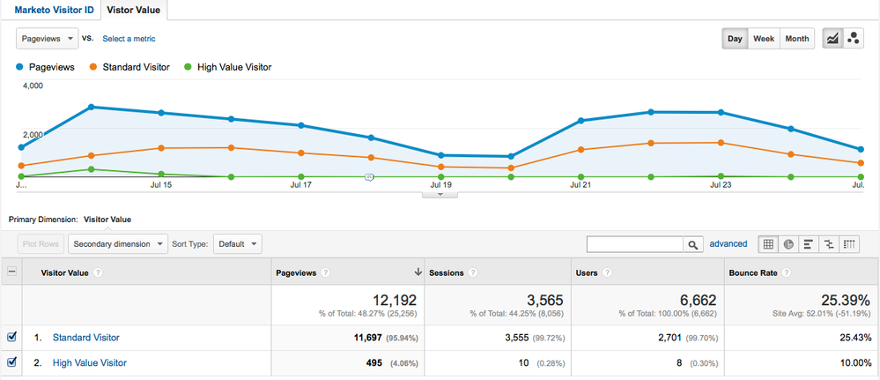Click the table search input field
Image resolution: width=880 pixels, height=380 pixels.
(634, 244)
